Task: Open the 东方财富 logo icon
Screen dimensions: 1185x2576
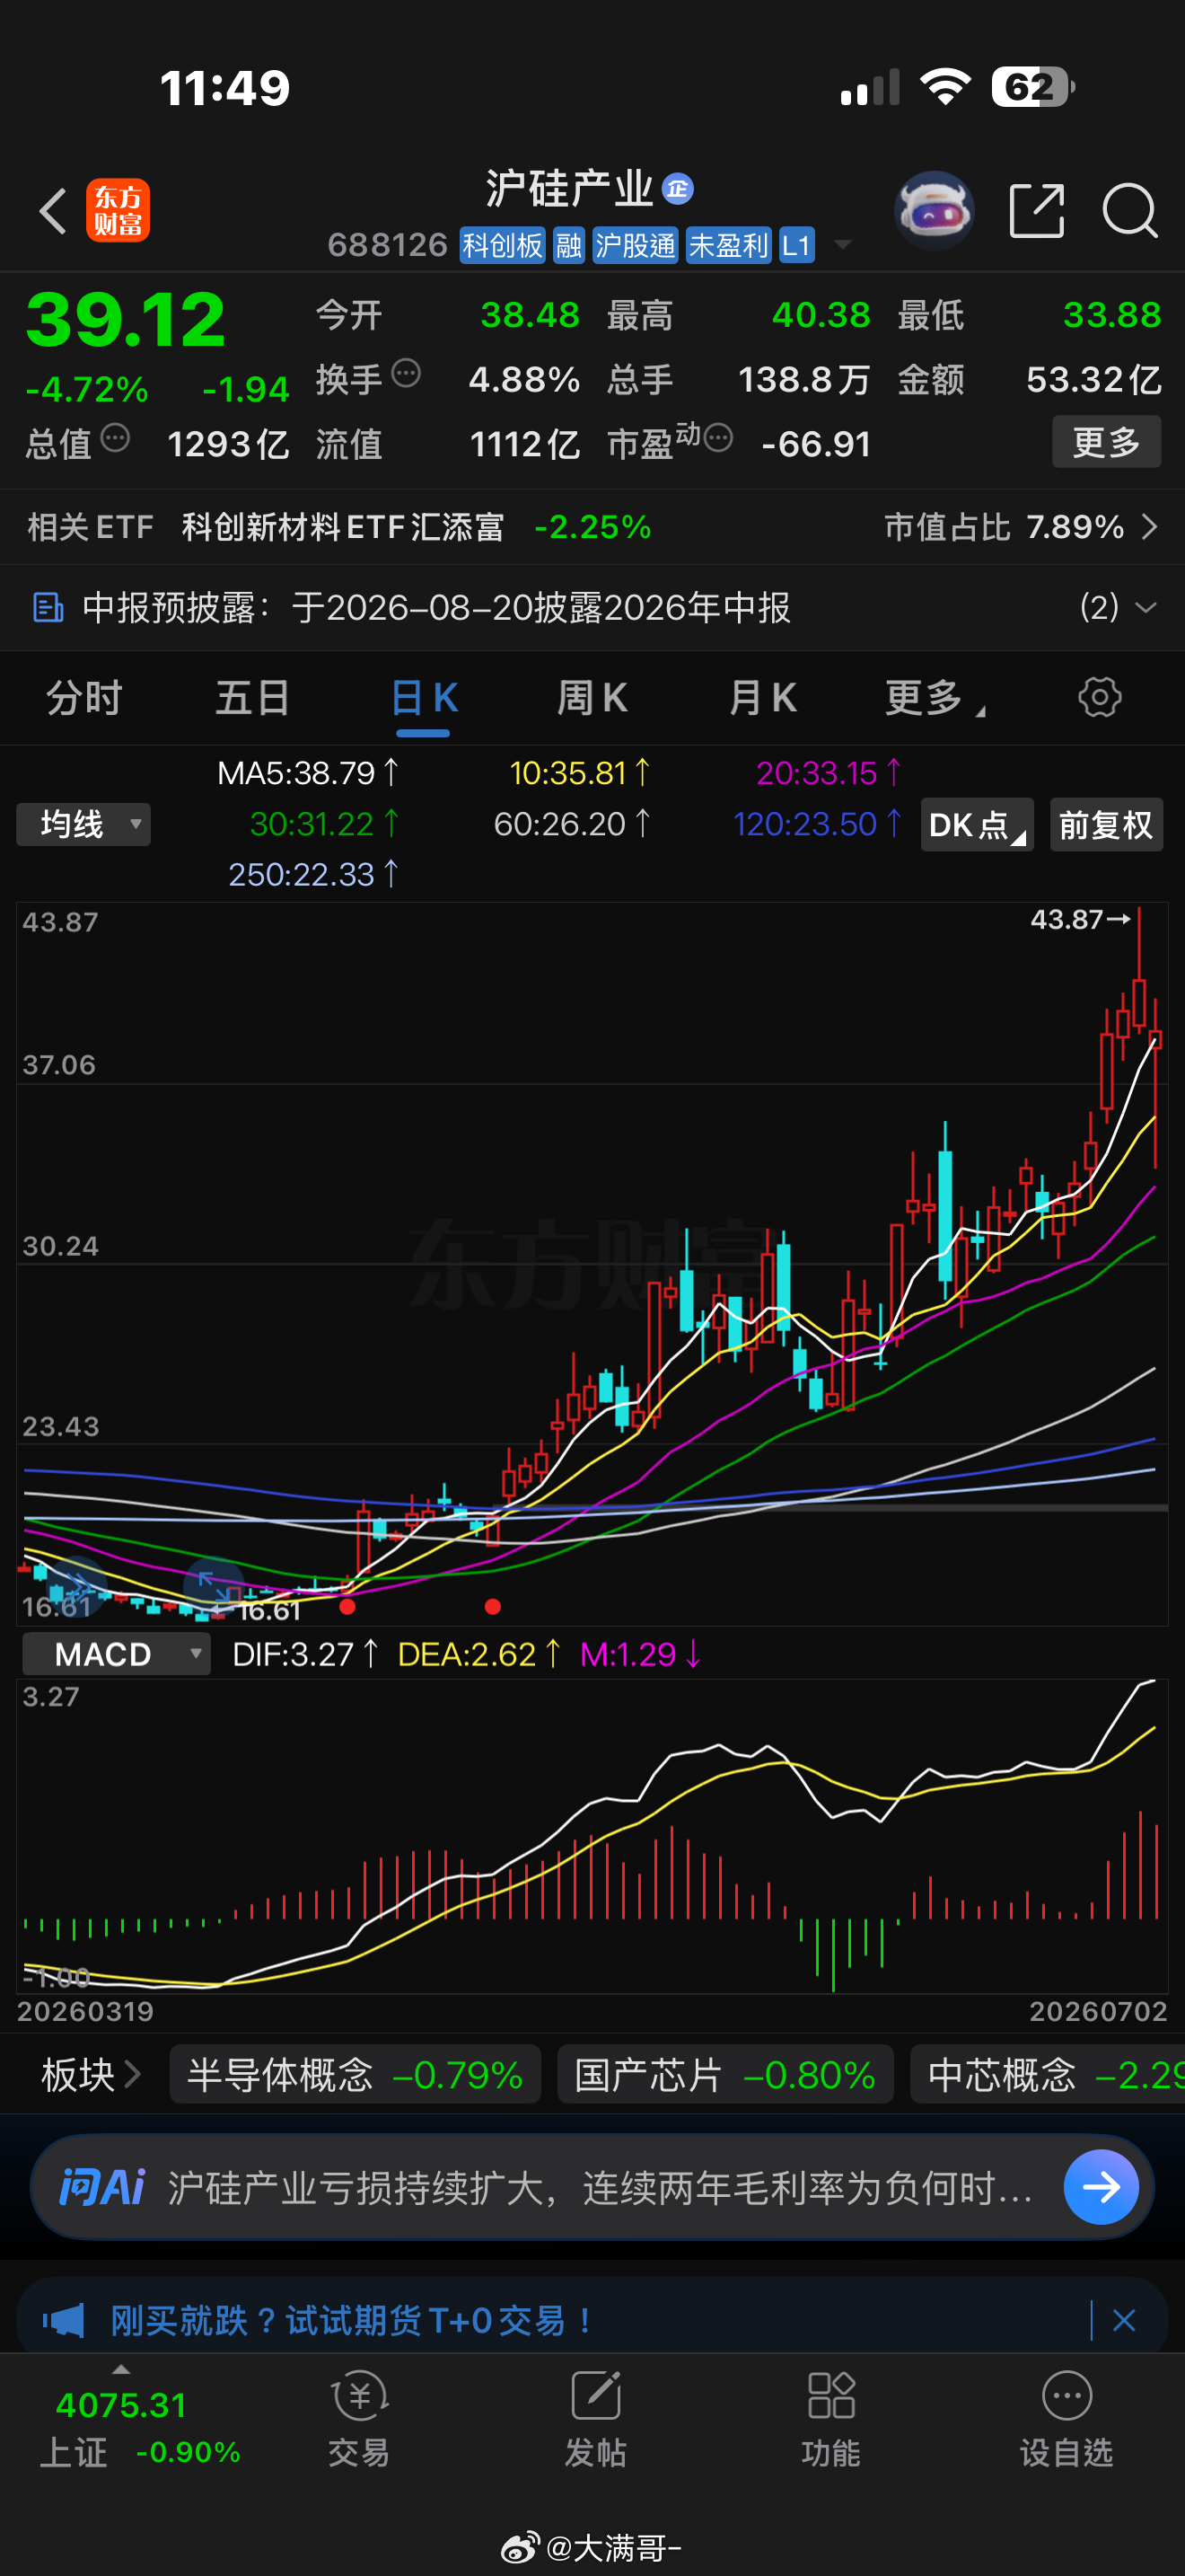Action: 118,211
